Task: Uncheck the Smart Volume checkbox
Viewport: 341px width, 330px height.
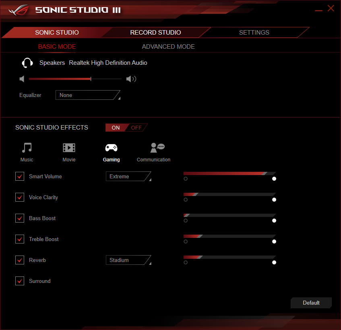Action: (20, 176)
